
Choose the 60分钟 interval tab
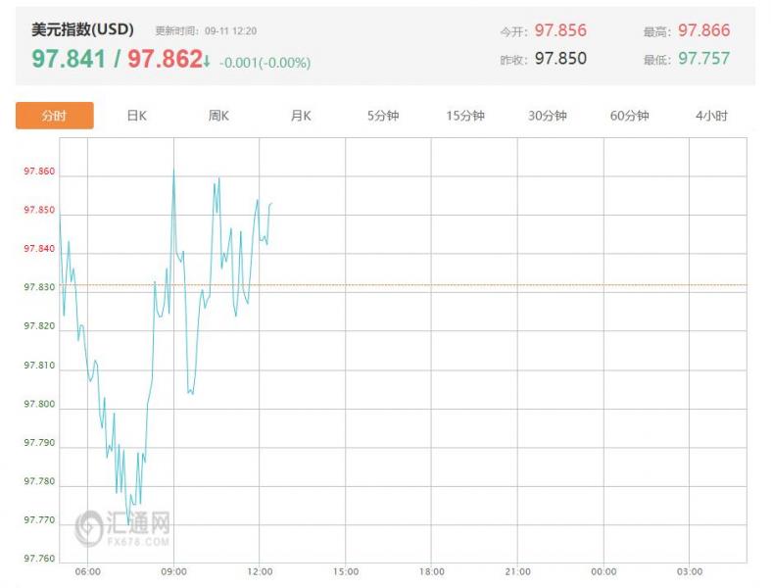point(629,116)
